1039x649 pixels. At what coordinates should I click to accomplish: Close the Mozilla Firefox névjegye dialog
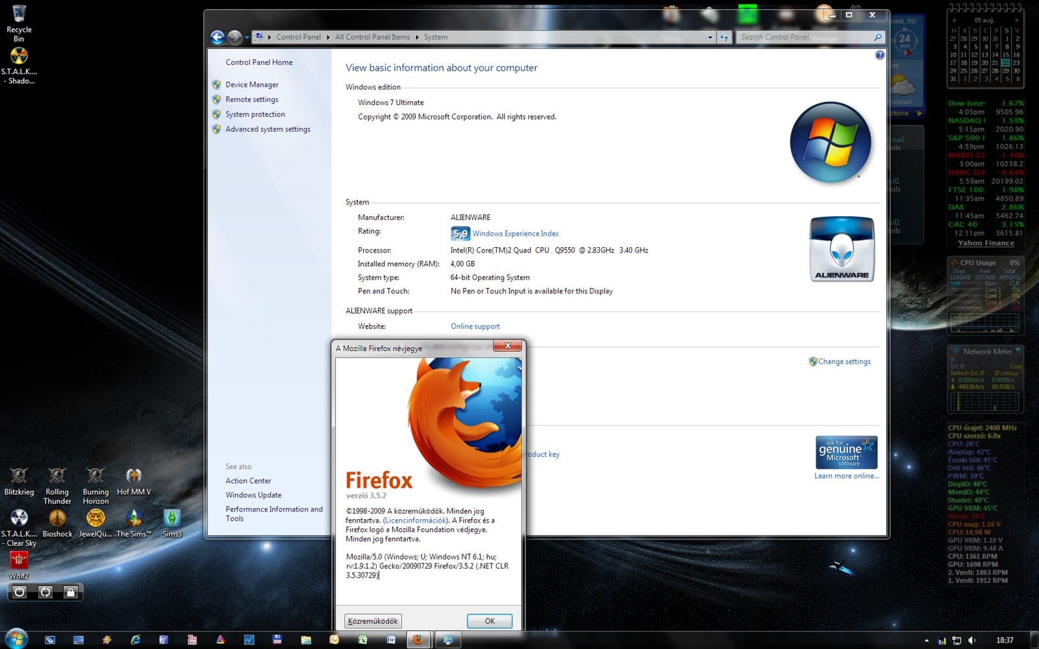tap(507, 346)
